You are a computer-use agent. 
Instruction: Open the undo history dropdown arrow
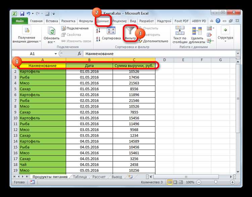click(33, 14)
